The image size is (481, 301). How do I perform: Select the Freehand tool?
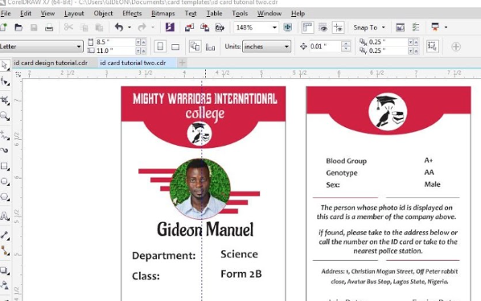tap(5, 135)
